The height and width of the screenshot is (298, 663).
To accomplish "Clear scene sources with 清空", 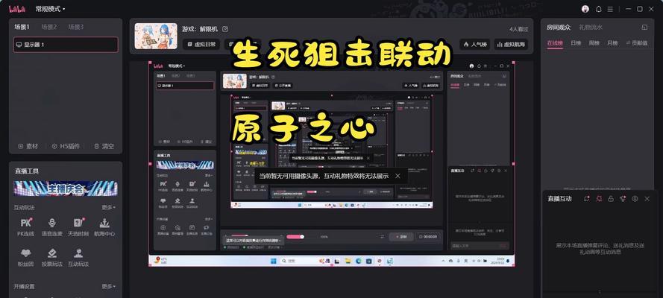I will point(104,147).
